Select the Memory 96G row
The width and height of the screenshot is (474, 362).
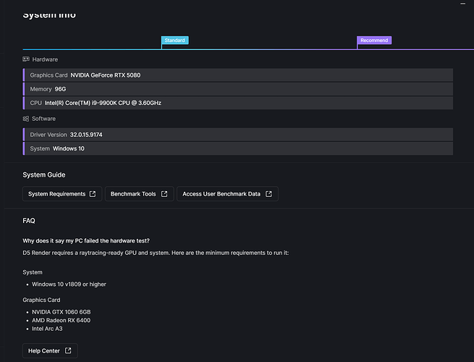click(238, 89)
